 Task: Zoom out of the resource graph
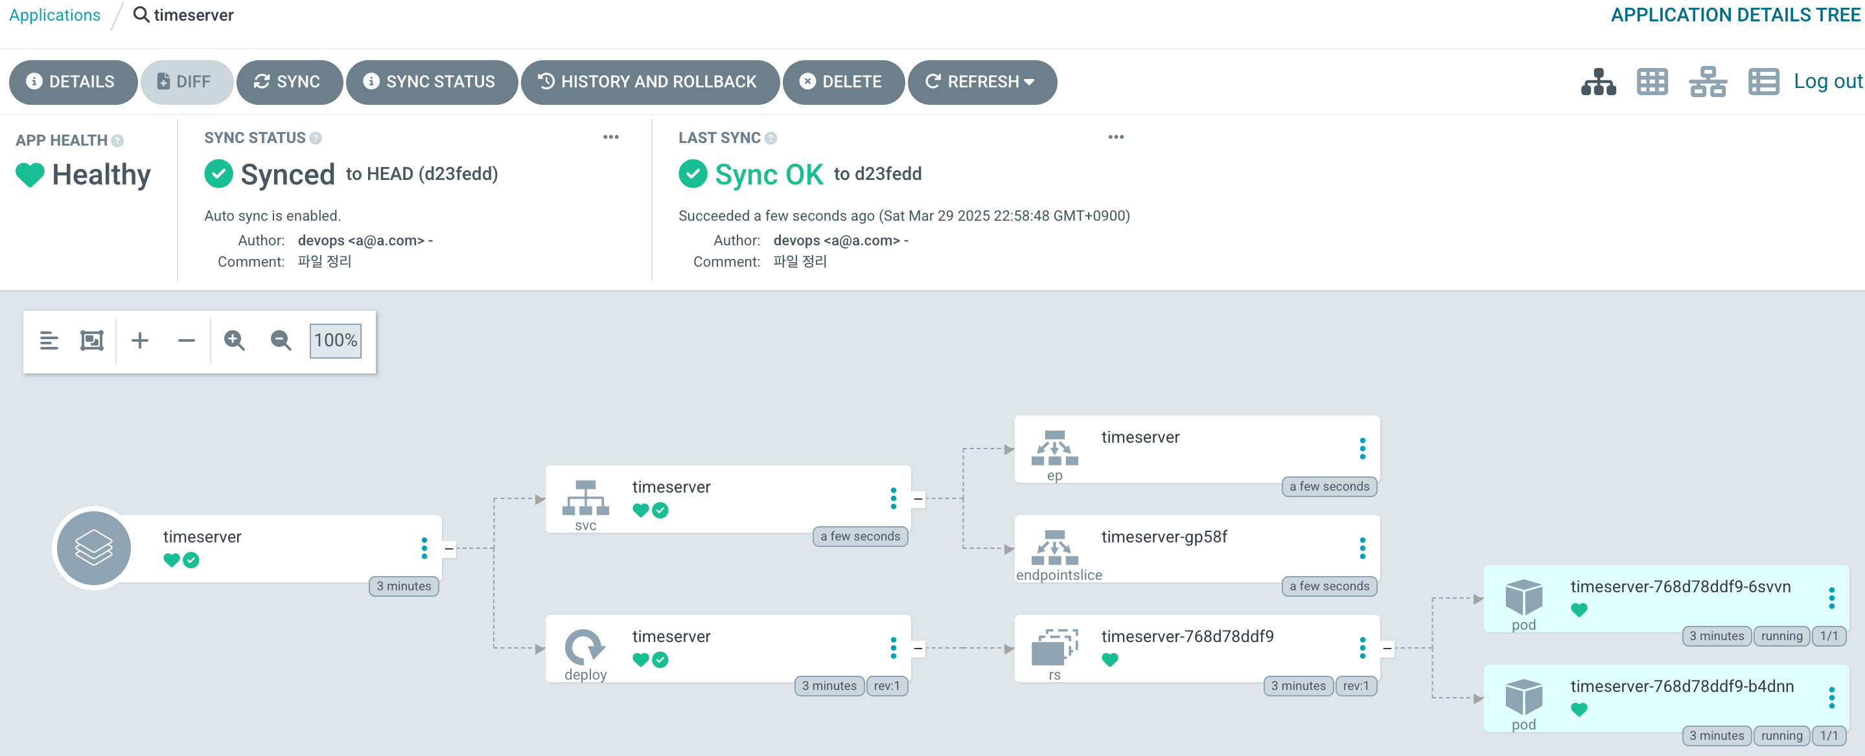point(281,340)
